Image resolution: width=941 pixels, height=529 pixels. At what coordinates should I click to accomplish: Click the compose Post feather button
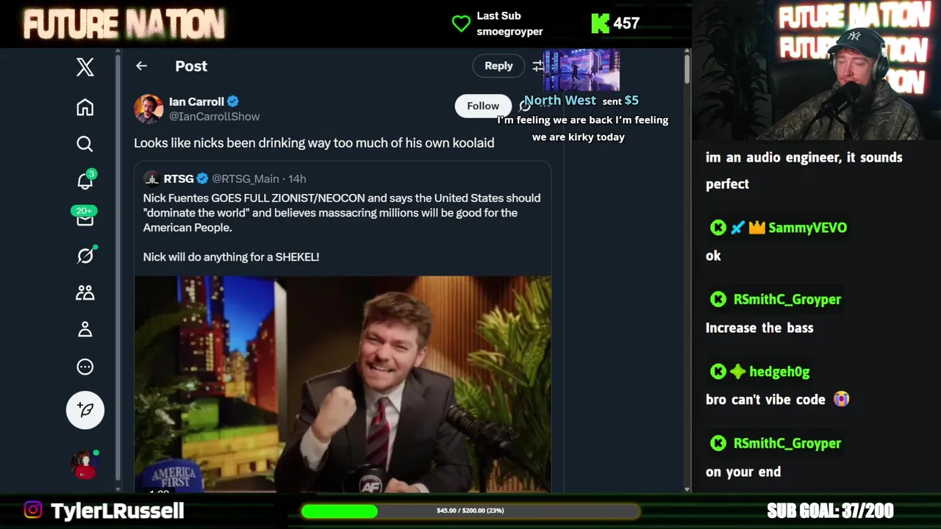coord(85,410)
